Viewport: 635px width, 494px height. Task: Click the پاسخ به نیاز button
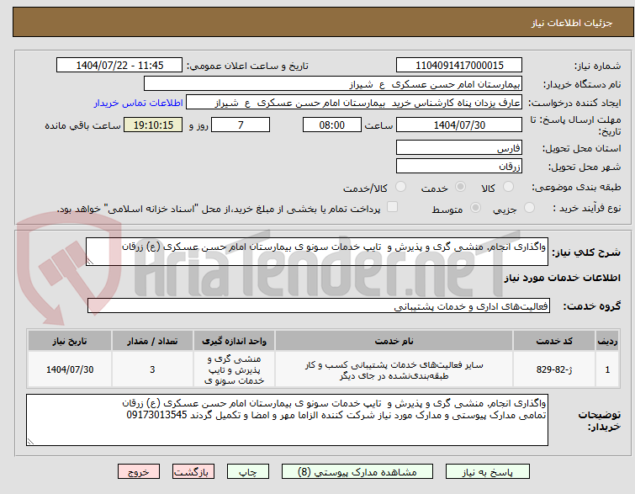(488, 472)
